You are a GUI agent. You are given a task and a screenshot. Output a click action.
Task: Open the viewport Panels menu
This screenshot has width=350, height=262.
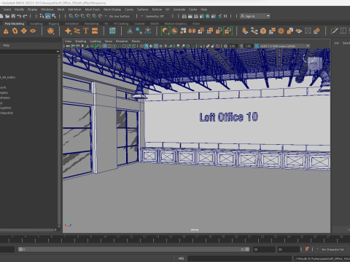pos(136,41)
